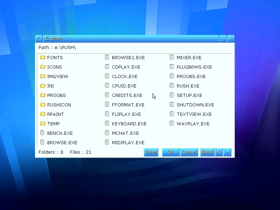Viewport: 280px width, 210px height.
Task: Open the asterisk menu in title bar
Action: tap(39, 38)
